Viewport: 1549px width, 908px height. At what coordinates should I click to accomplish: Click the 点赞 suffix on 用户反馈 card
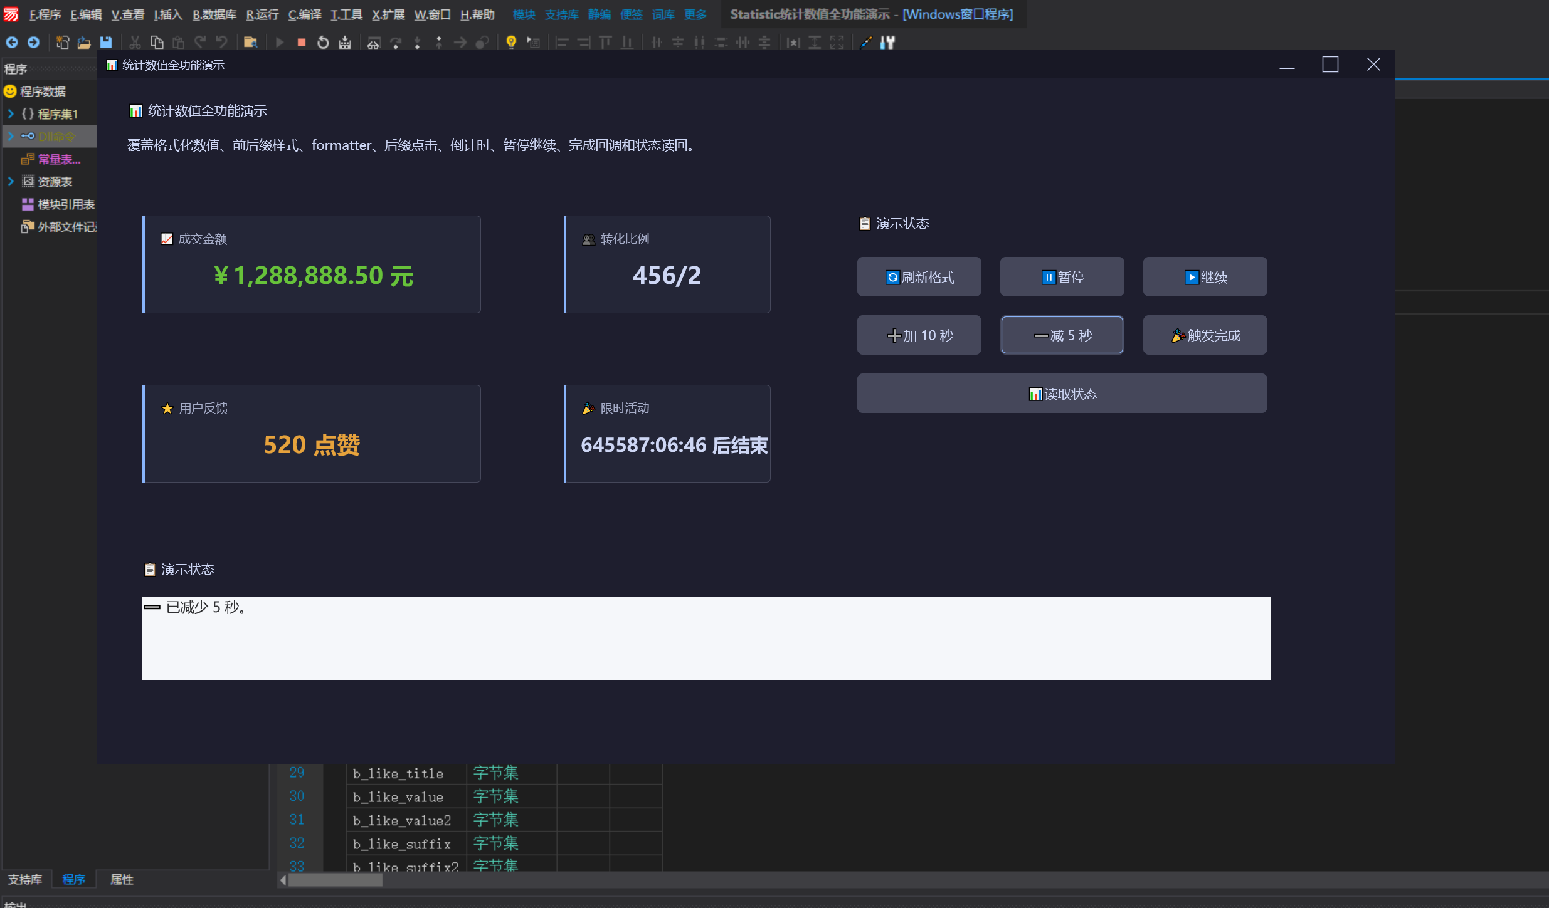point(337,445)
